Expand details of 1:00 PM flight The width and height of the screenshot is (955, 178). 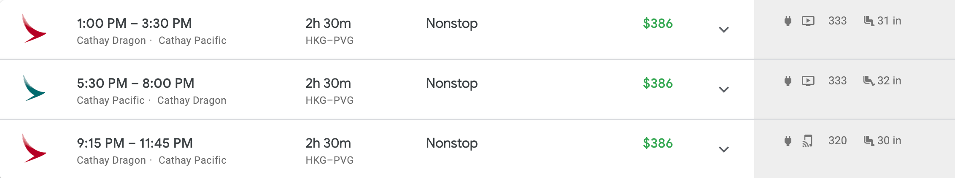tap(723, 30)
